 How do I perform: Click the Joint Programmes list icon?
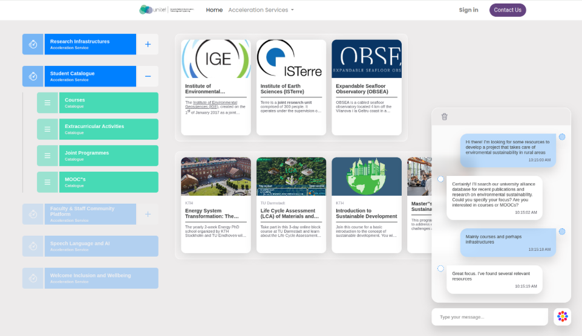[x=47, y=155]
